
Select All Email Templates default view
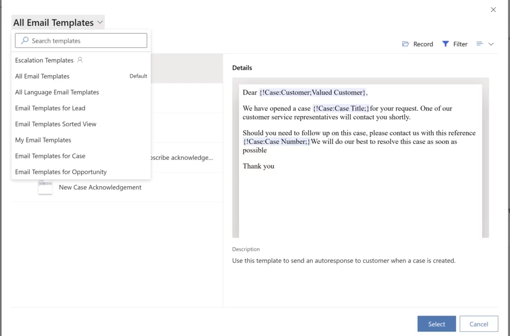pyautogui.click(x=81, y=76)
